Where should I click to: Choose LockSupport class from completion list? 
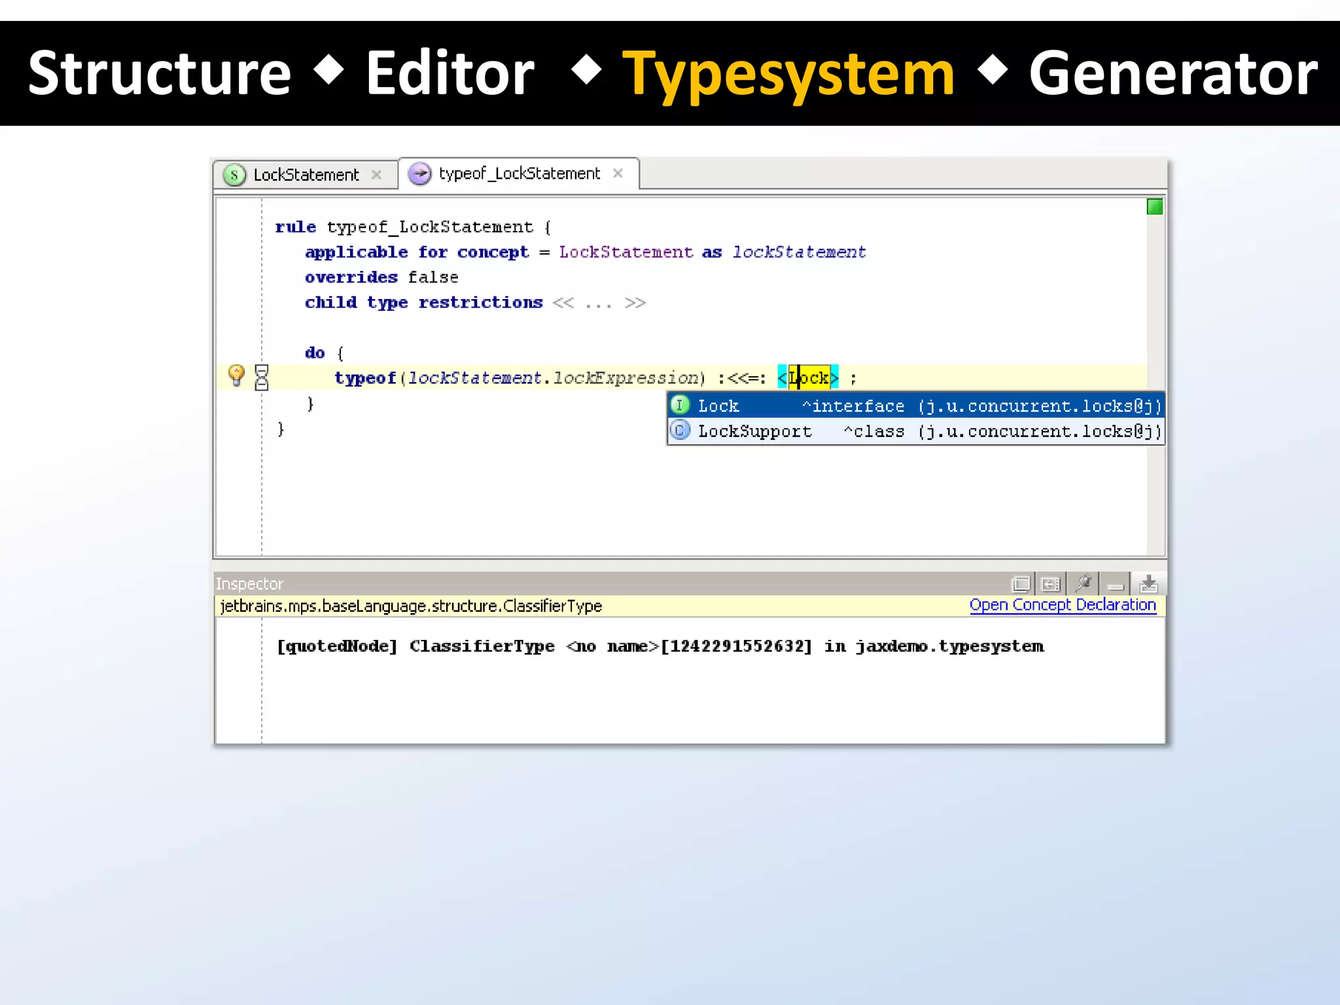(x=915, y=431)
